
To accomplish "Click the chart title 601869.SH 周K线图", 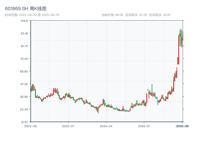I will [26, 9].
